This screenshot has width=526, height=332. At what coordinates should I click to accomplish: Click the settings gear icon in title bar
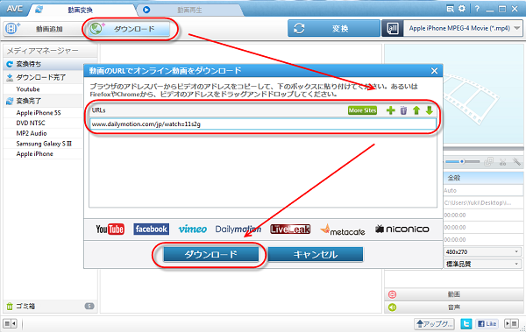click(x=462, y=9)
